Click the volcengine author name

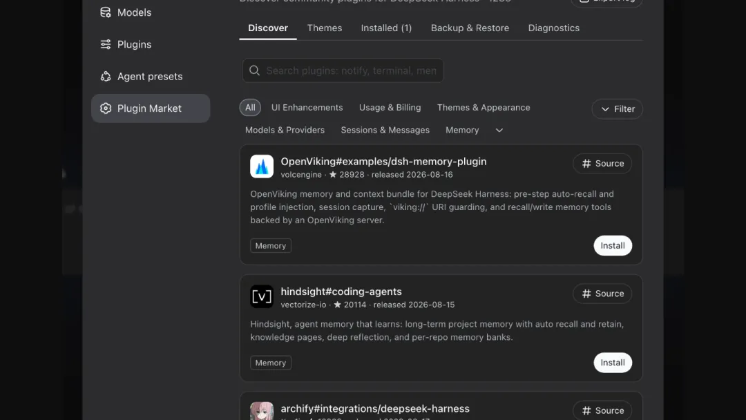click(301, 175)
